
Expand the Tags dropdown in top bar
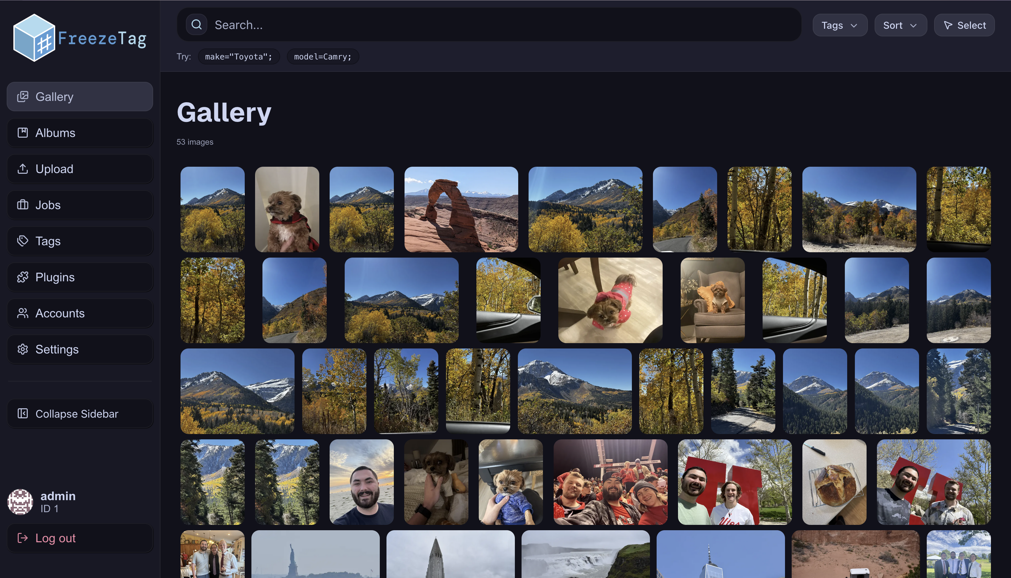tap(839, 25)
